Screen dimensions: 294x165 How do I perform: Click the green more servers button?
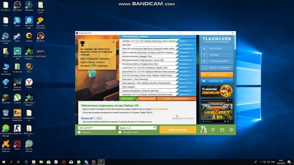click(x=127, y=99)
